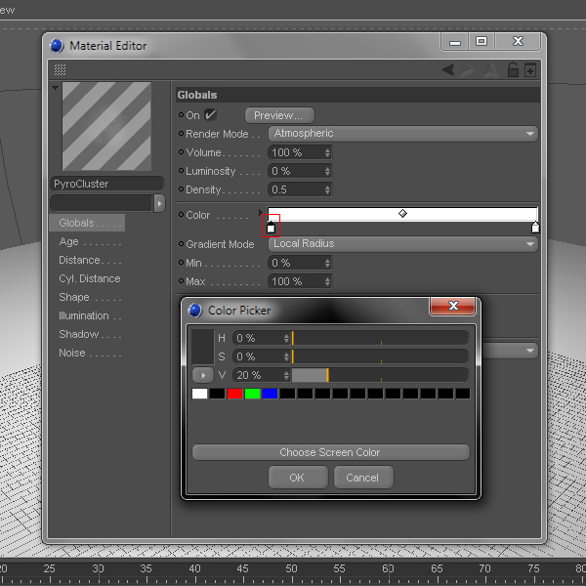Click the Luminosity 0 % input field
This screenshot has height=586, width=586.
coord(296,171)
